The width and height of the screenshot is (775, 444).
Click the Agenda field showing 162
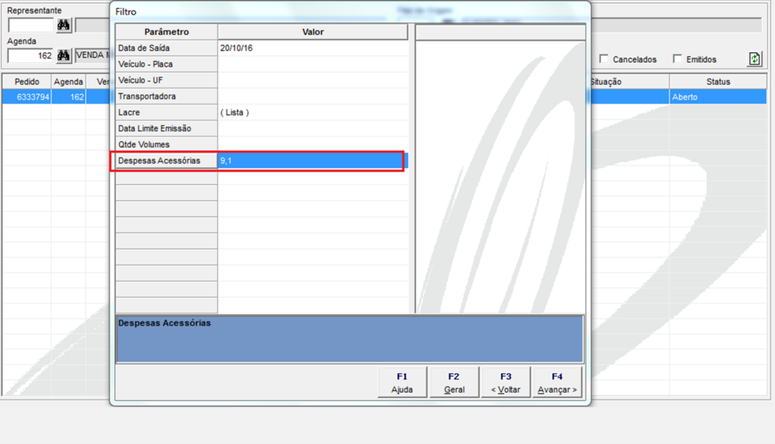click(x=31, y=56)
